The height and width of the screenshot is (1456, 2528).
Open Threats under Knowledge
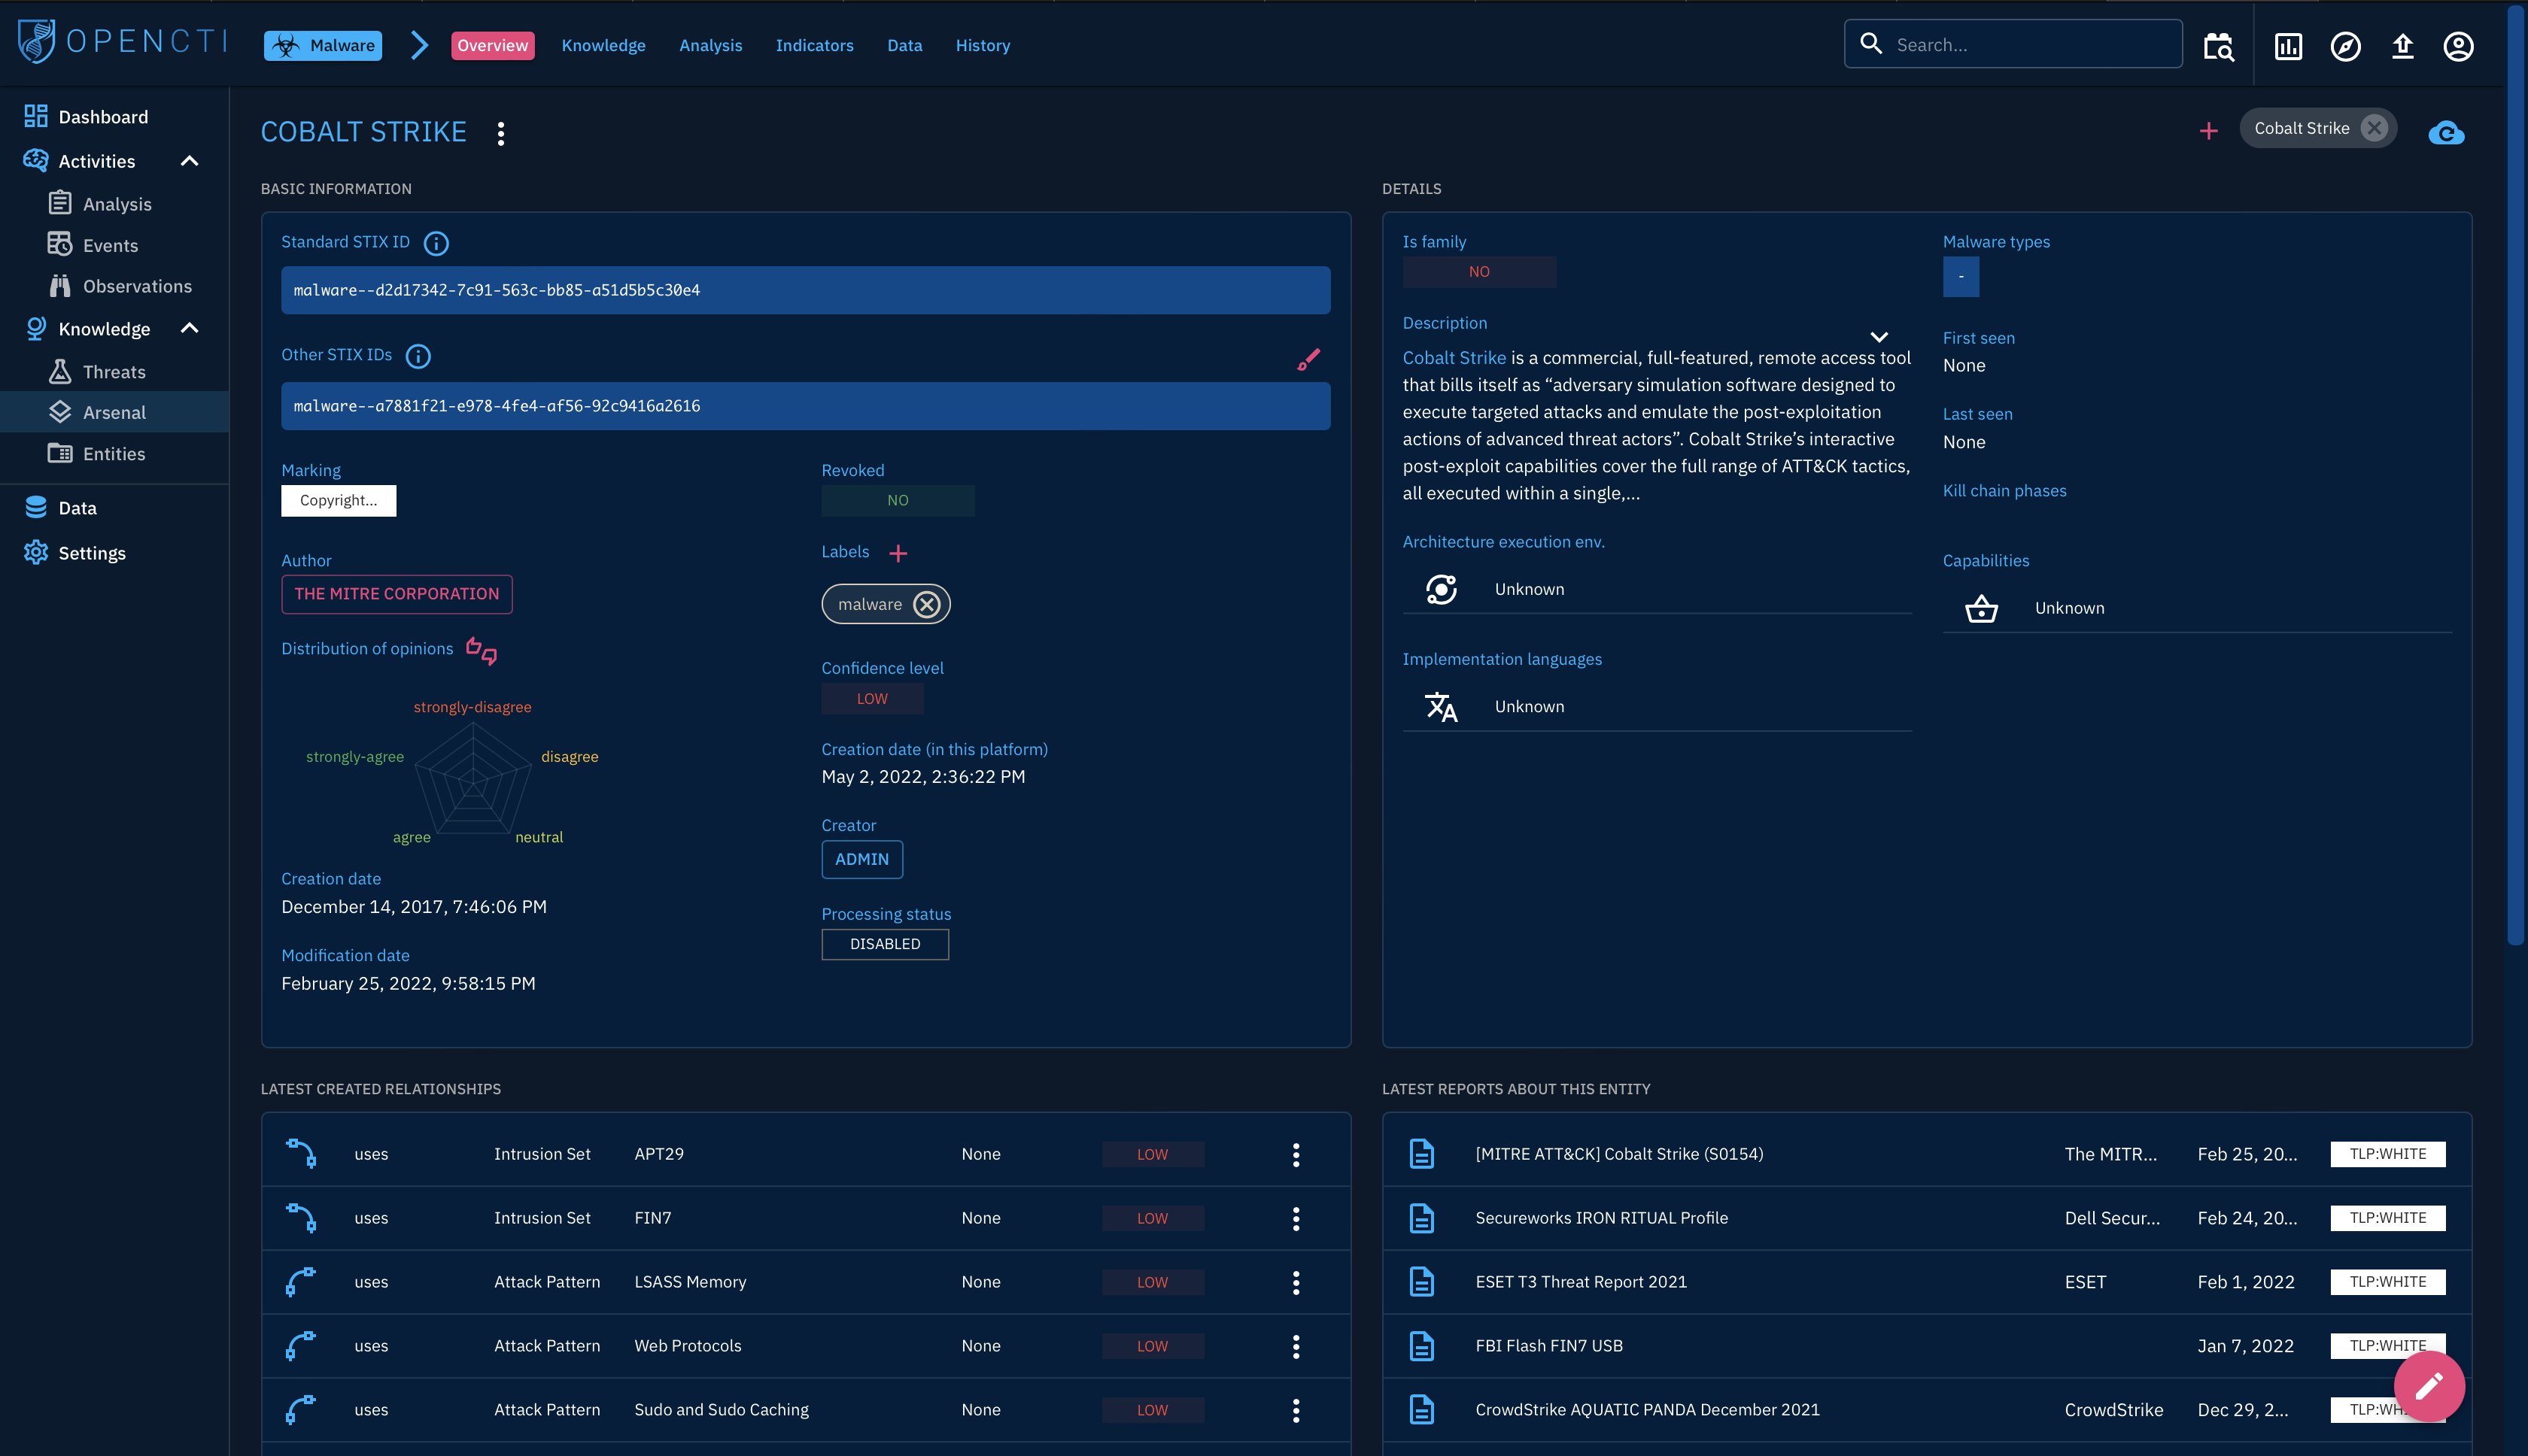[114, 372]
